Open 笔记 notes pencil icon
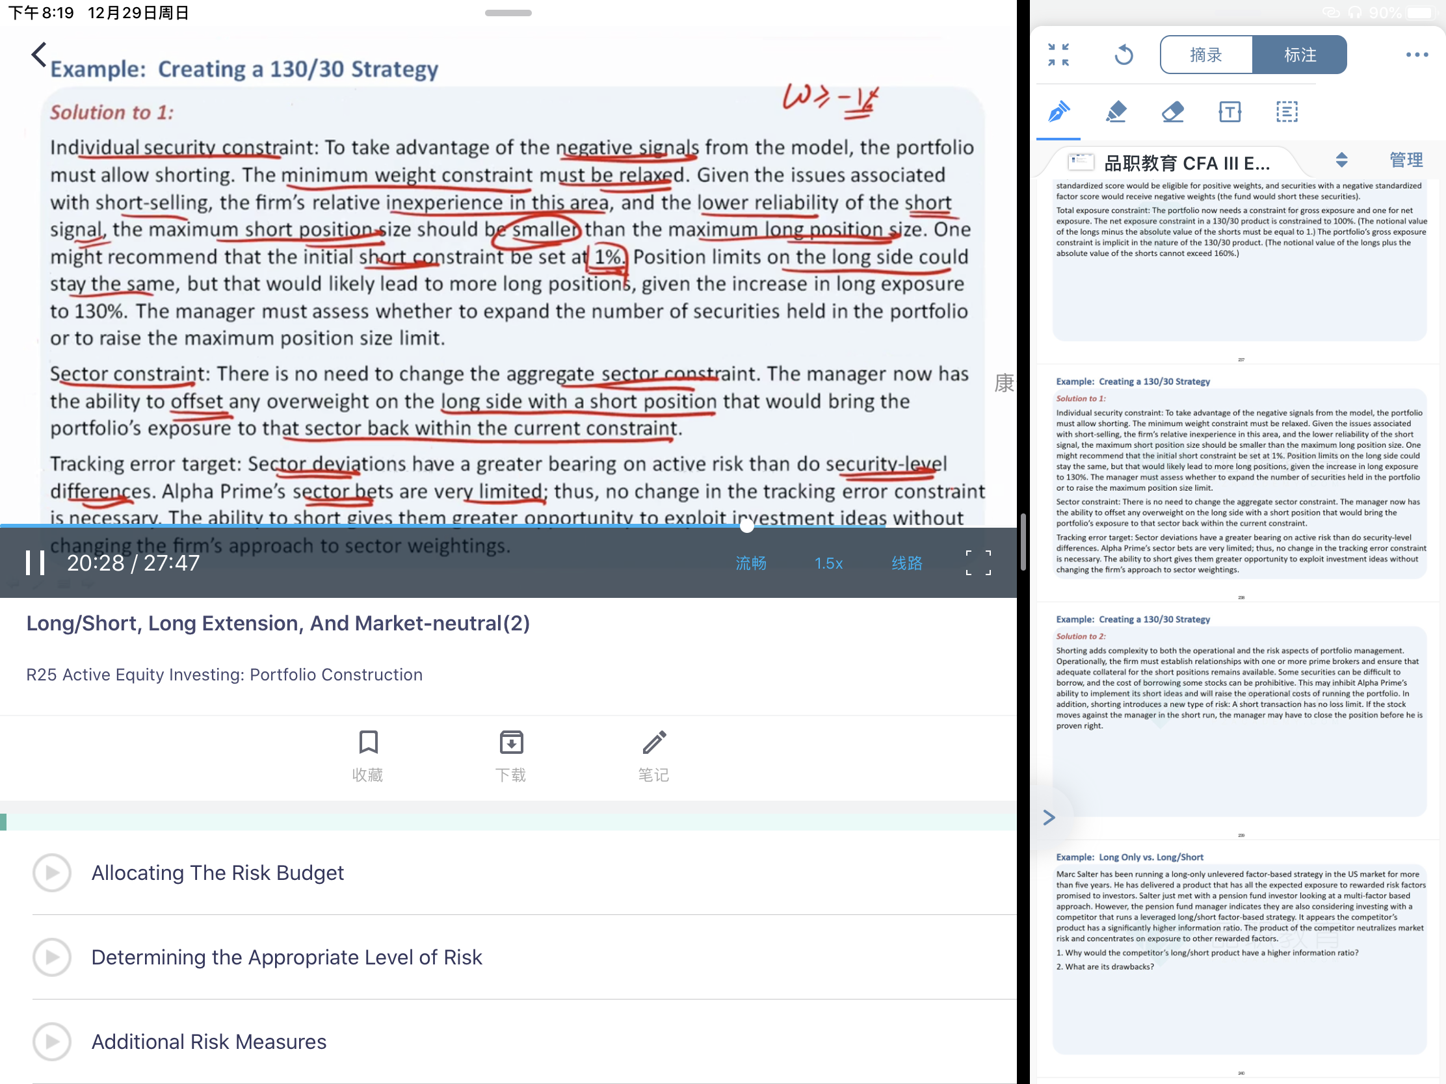1446x1084 pixels. [653, 756]
